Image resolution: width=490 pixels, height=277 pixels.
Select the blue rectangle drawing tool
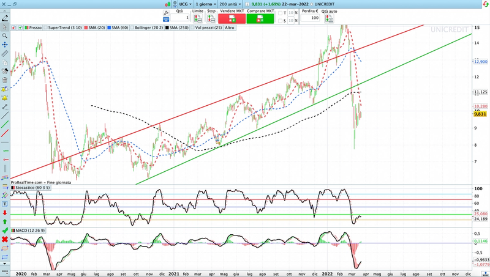point(5,257)
